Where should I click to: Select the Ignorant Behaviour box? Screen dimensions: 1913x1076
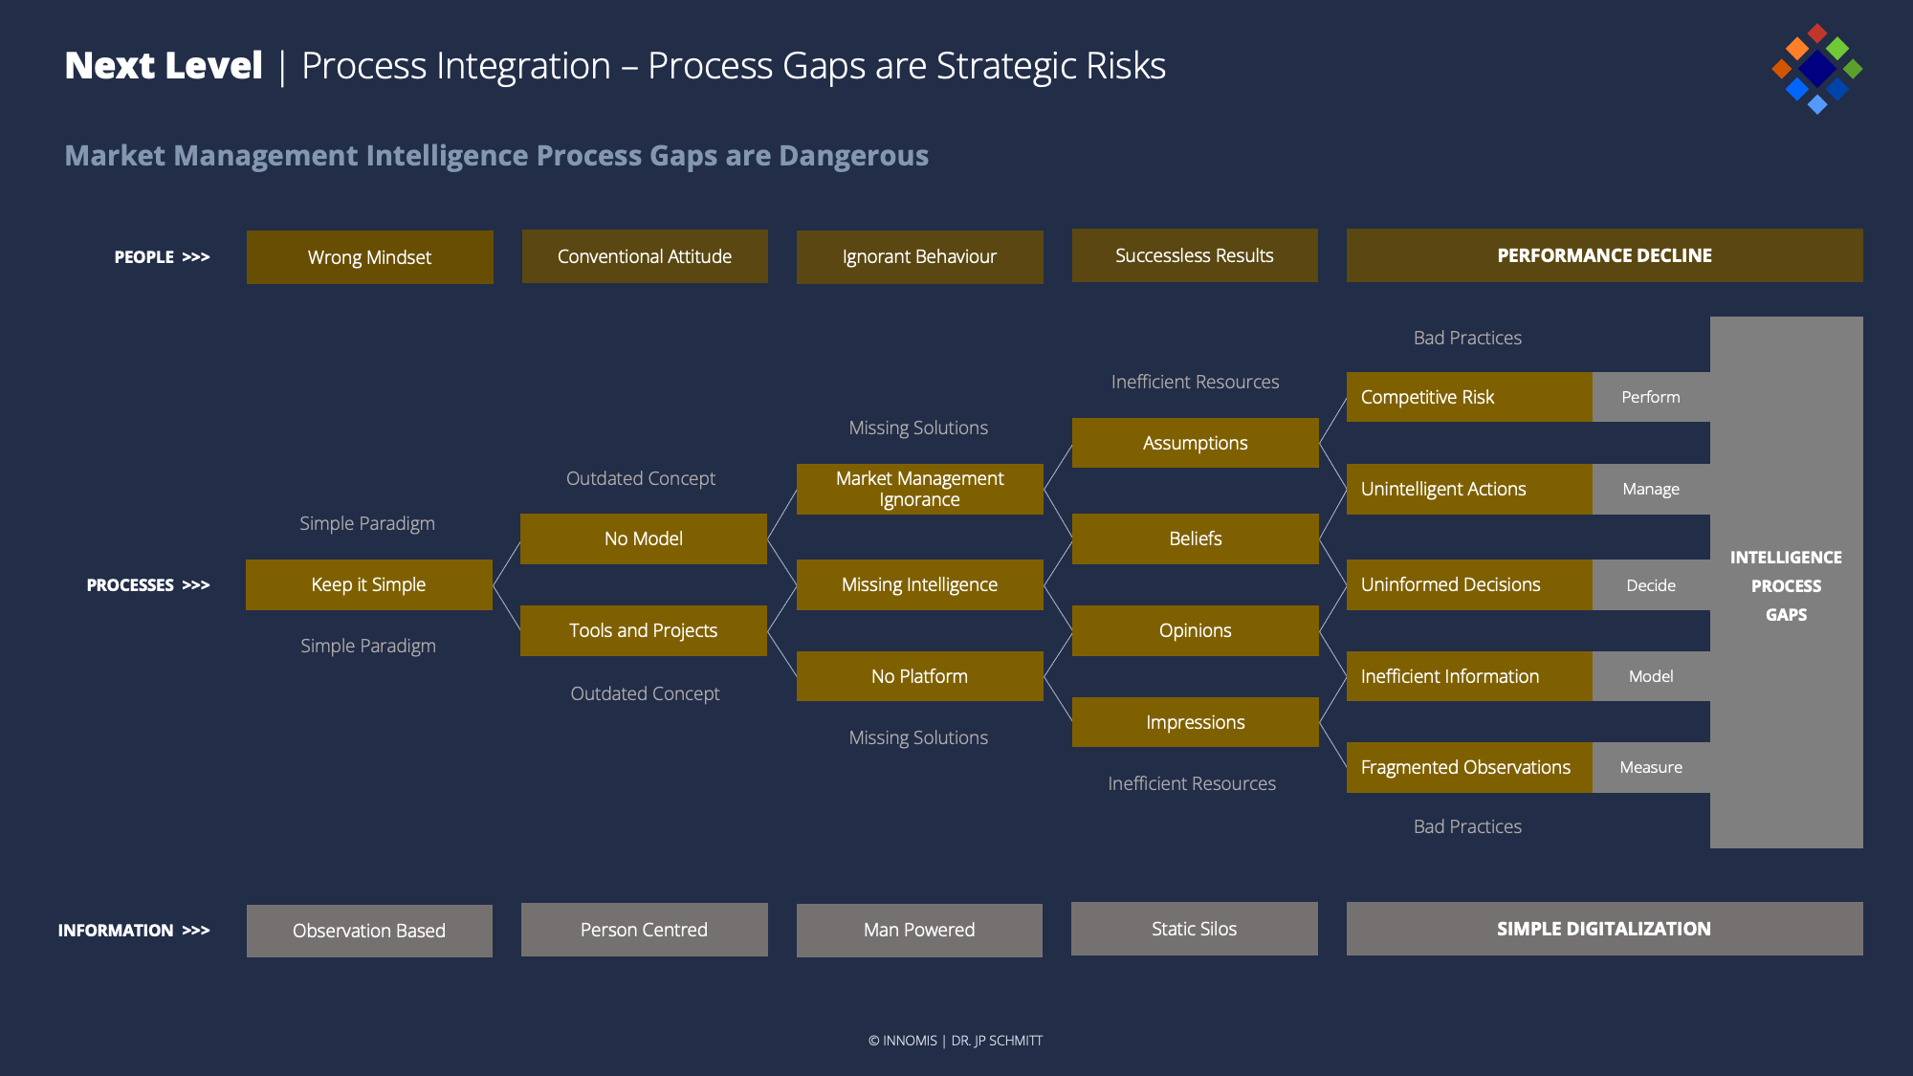919,257
